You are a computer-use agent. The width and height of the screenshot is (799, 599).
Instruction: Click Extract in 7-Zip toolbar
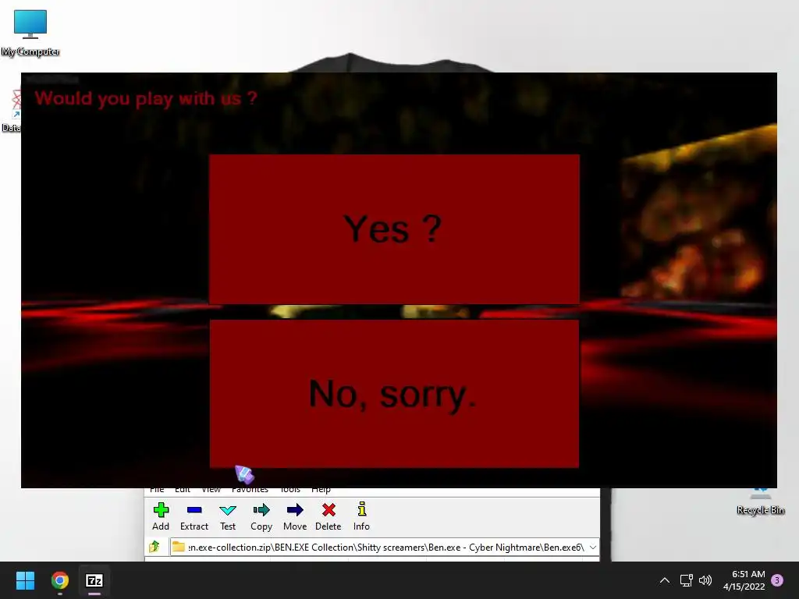[194, 516]
